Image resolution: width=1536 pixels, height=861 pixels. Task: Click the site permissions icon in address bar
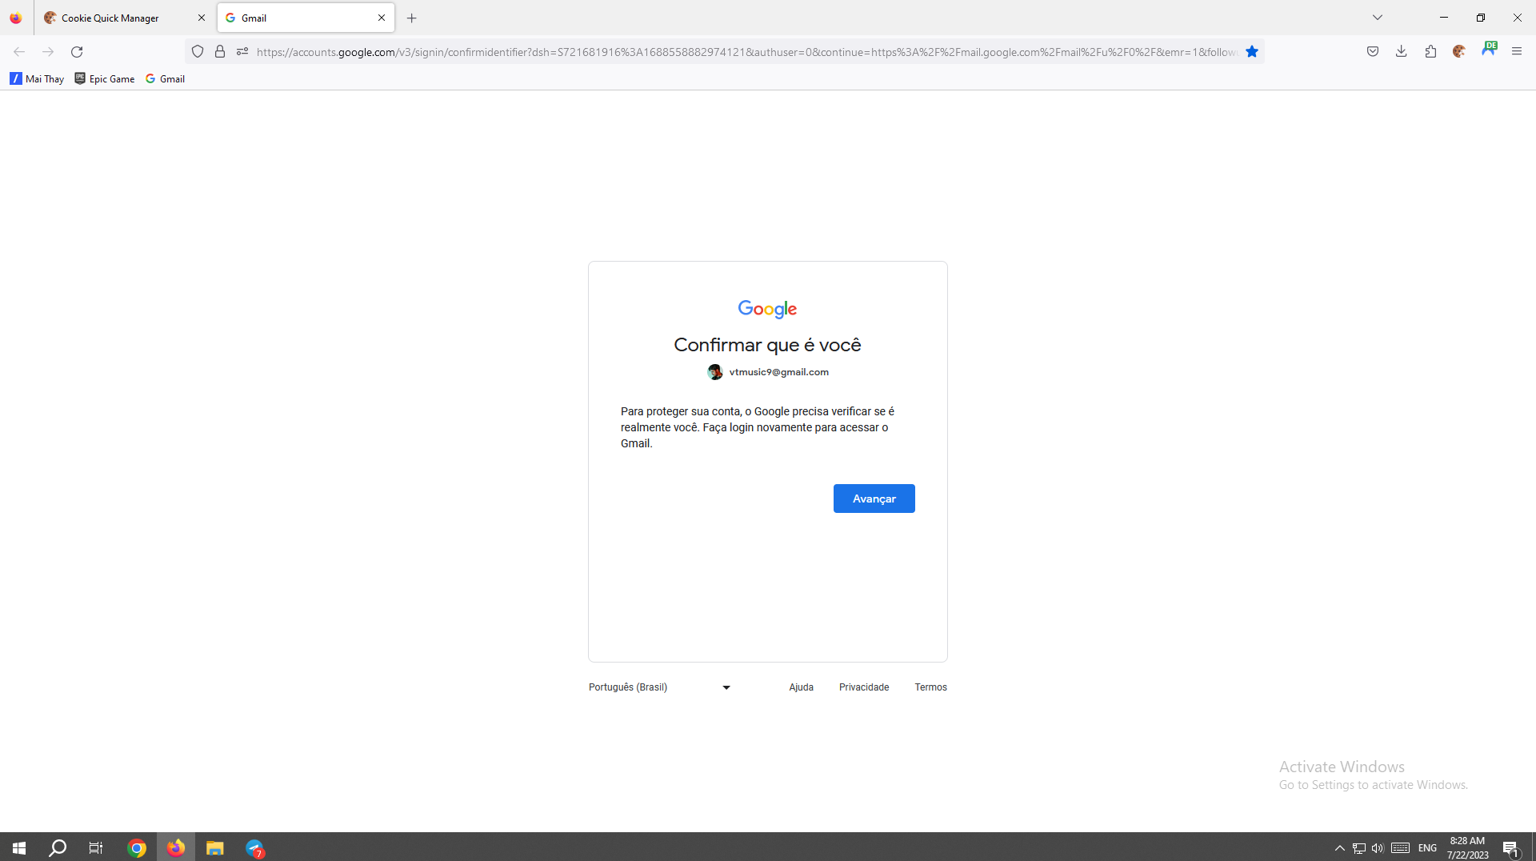[242, 52]
